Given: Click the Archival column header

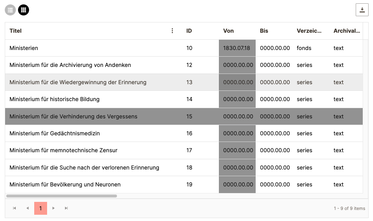Looking at the screenshot, I should tap(347, 31).
